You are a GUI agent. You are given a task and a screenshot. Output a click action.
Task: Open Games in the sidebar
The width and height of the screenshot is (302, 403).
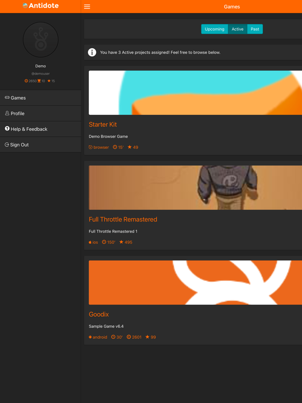coord(41,98)
